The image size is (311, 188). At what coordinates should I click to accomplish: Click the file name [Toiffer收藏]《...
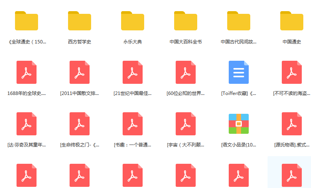239,93
